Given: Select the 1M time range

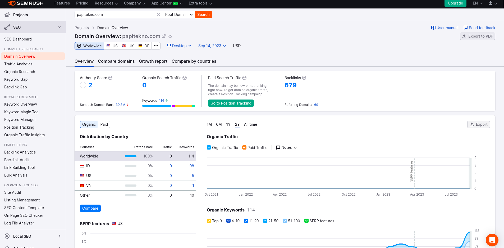Looking at the screenshot, I should click(x=209, y=124).
